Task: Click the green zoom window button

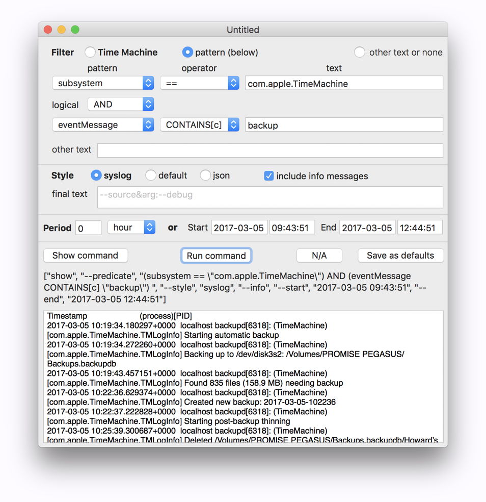Action: (75, 30)
